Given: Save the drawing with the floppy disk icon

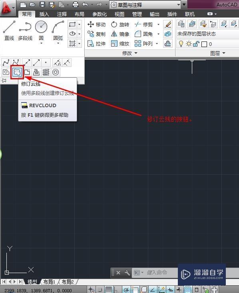Looking at the screenshot, I should [x=42, y=4].
